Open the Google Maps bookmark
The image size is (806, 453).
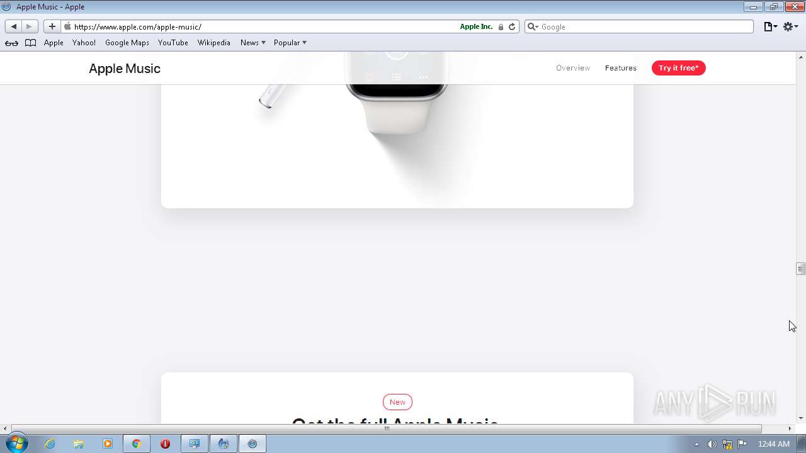coord(127,43)
